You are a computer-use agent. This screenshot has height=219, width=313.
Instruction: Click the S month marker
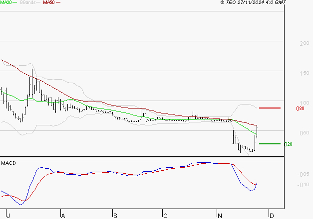(115, 216)
